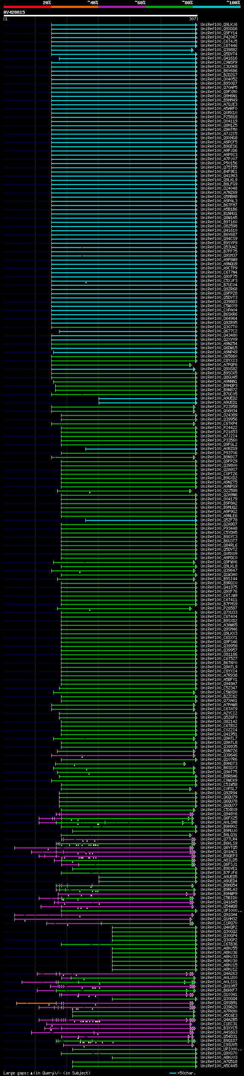
Task: Select hit label UniRef100_B2D2G7
Action: point(218,75)
